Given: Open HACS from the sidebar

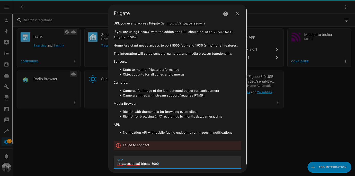Looking at the screenshot, I should 6,98.
